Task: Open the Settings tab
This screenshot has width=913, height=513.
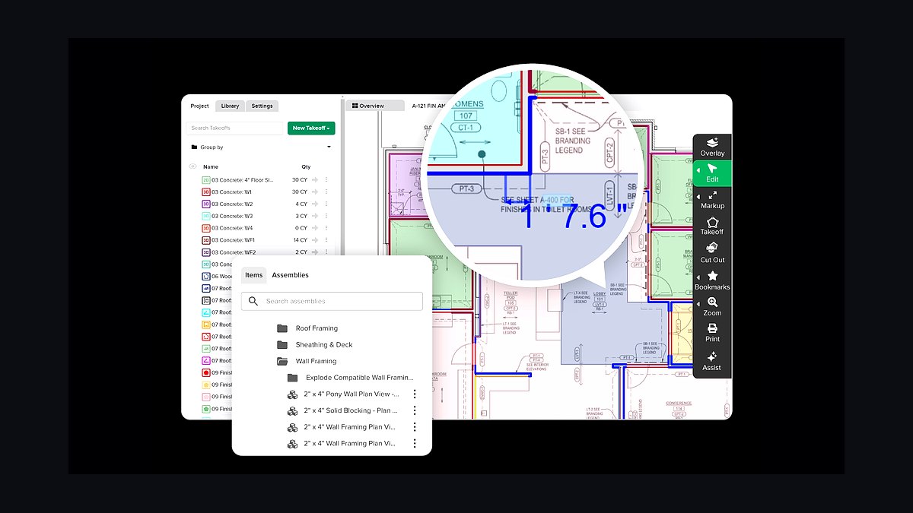Action: (x=262, y=106)
